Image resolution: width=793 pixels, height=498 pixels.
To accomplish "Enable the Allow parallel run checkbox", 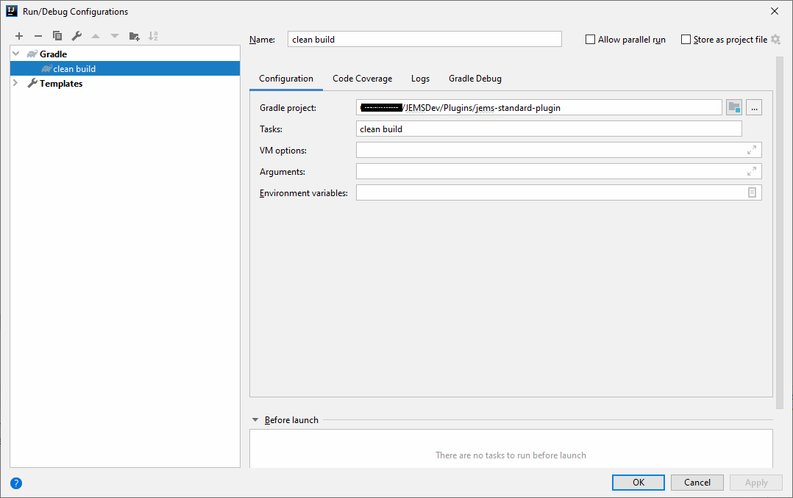I will 590,40.
